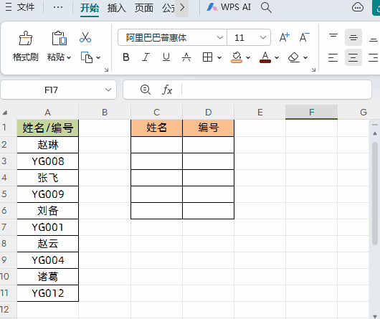Increase font size with A+ icon
380x319 pixels.
[284, 37]
